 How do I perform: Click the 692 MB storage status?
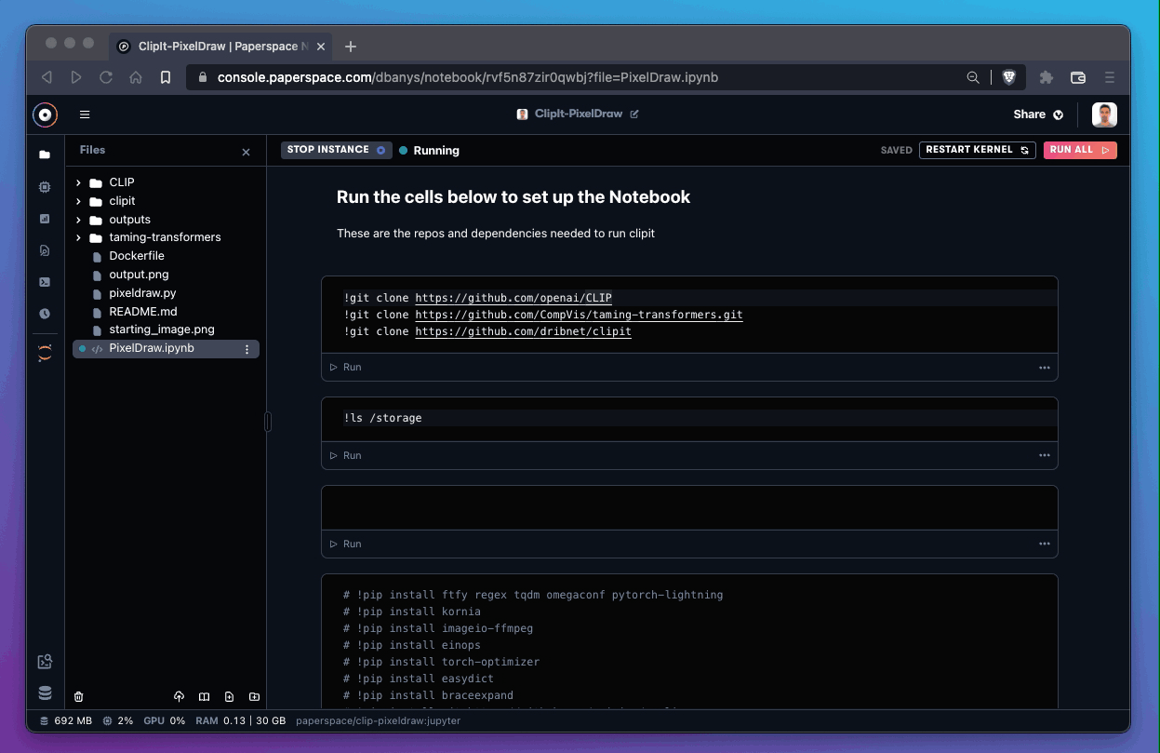(66, 721)
